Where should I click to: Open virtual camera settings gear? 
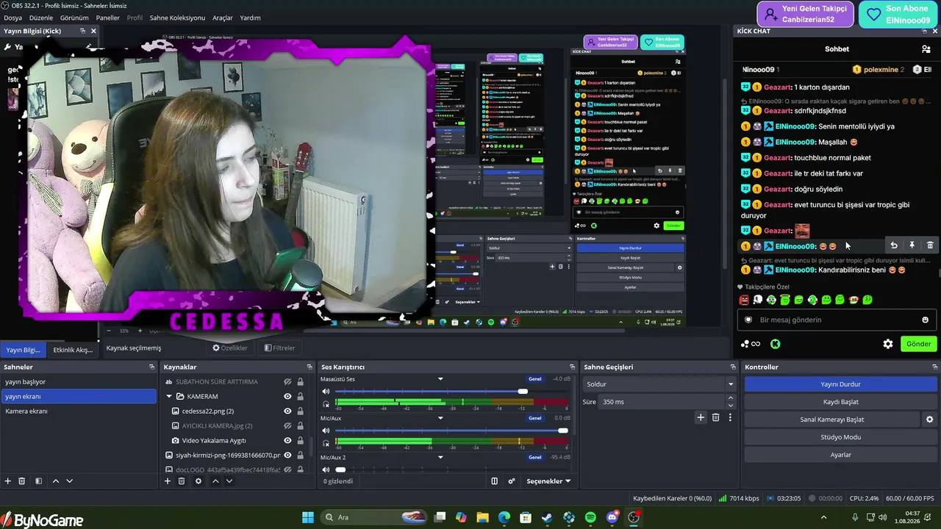point(929,420)
